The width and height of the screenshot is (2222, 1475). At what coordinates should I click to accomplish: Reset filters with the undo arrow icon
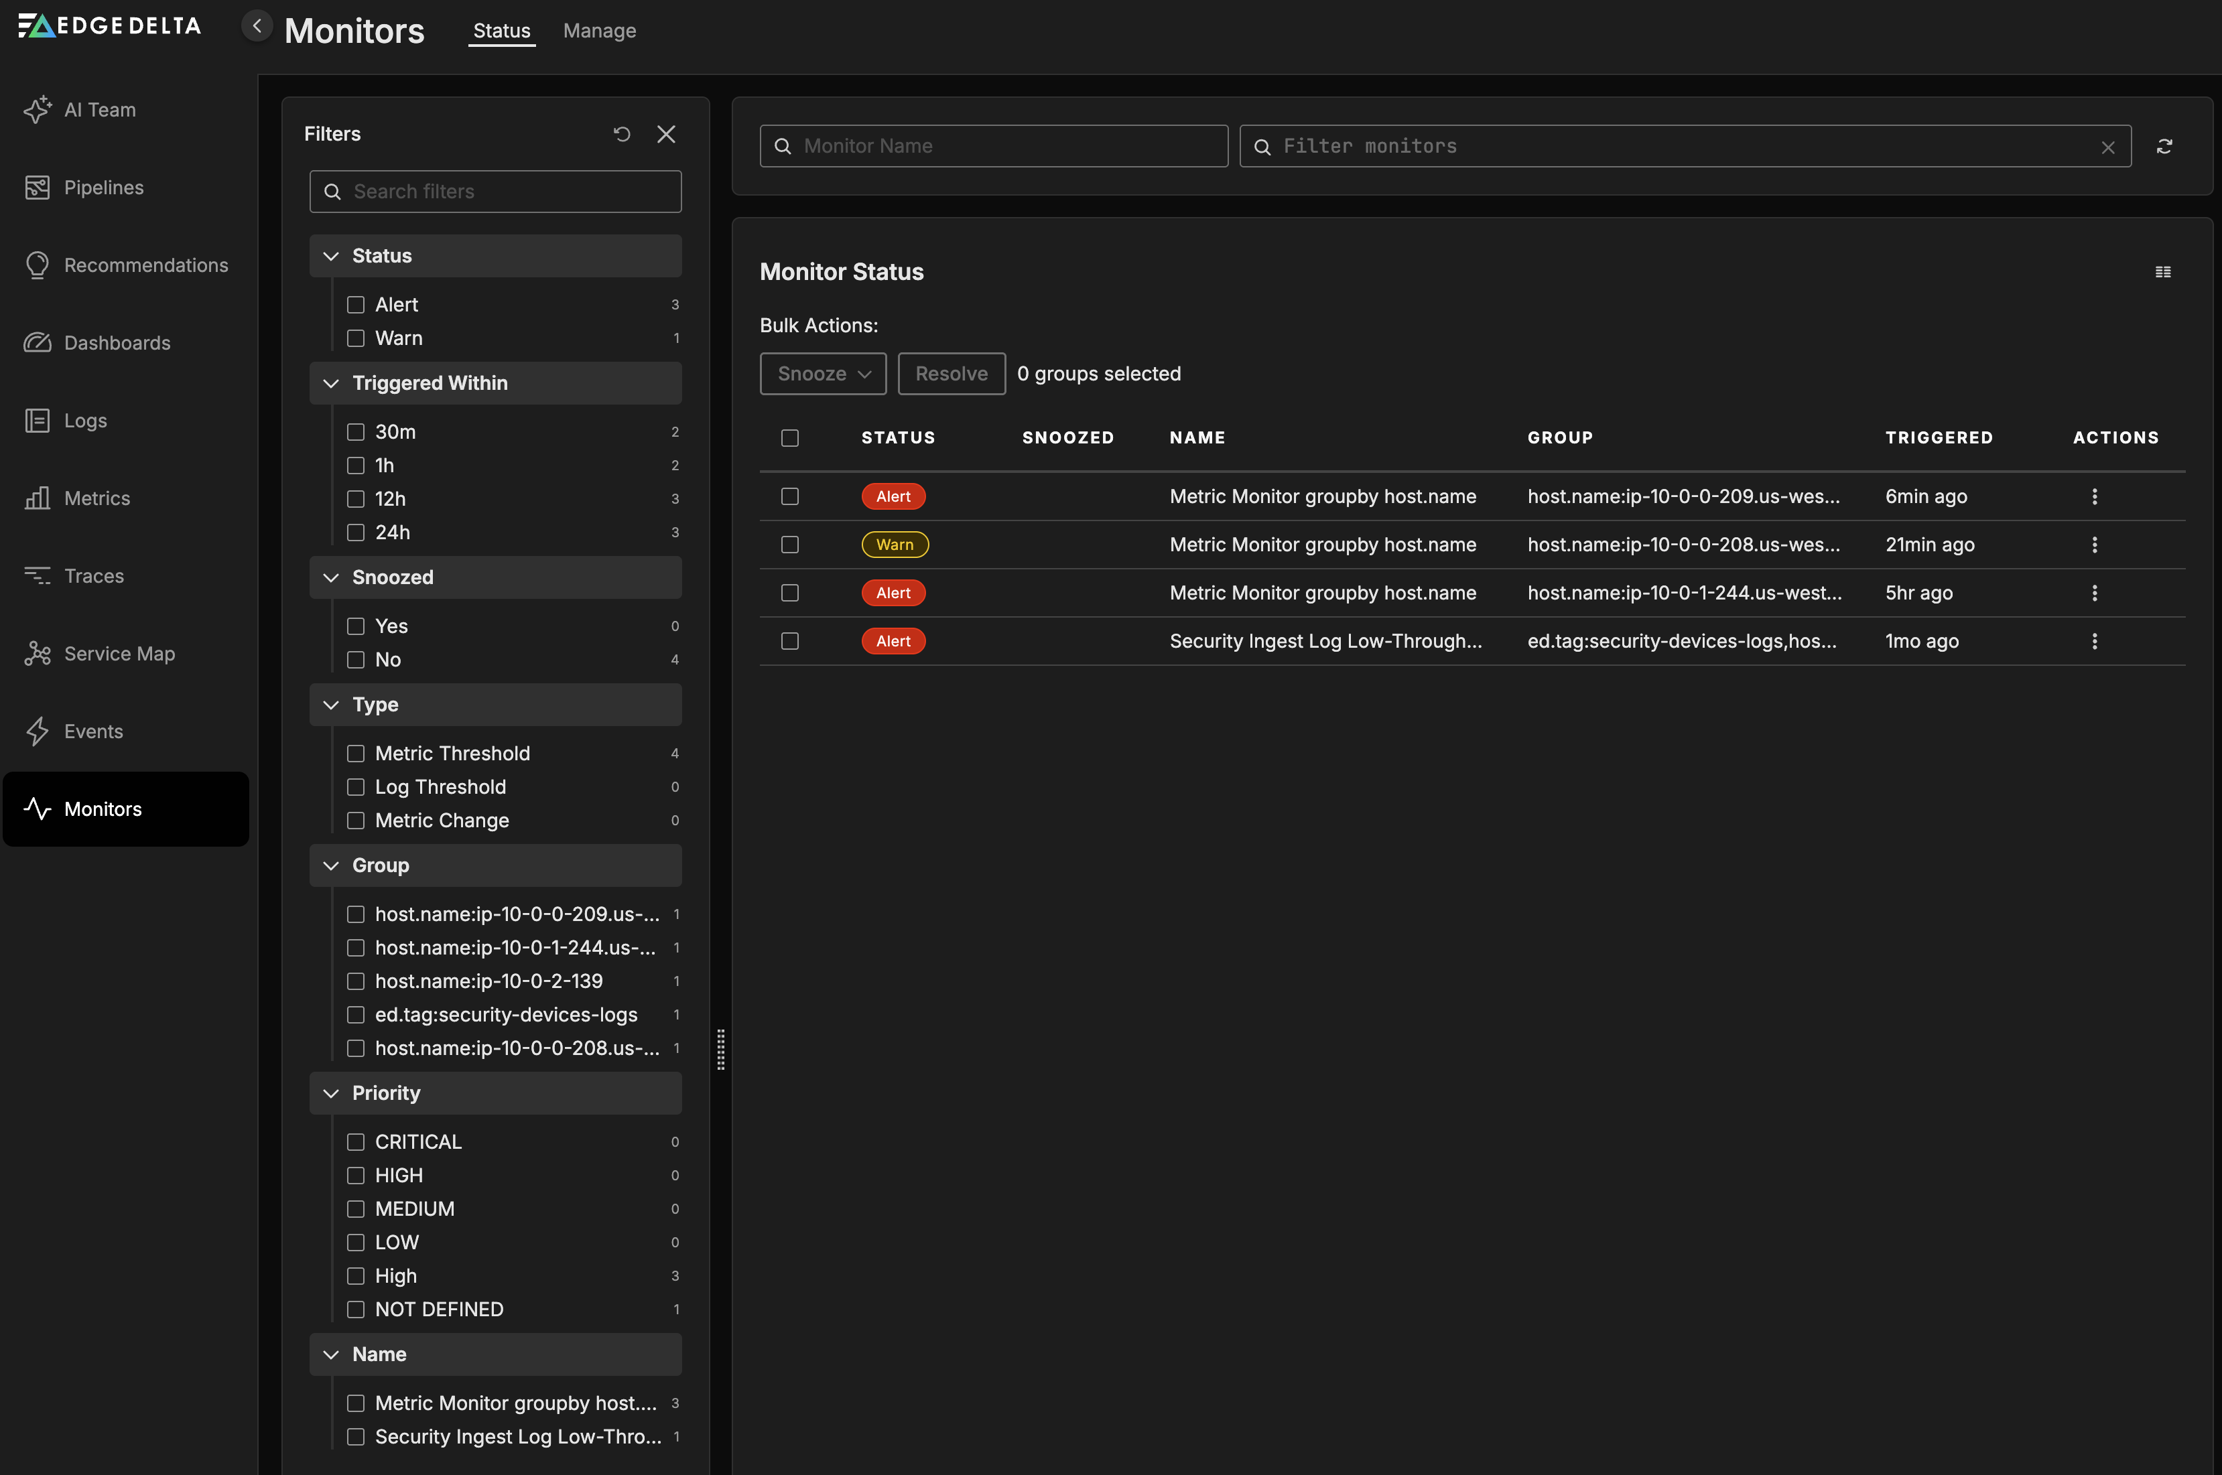coord(622,135)
